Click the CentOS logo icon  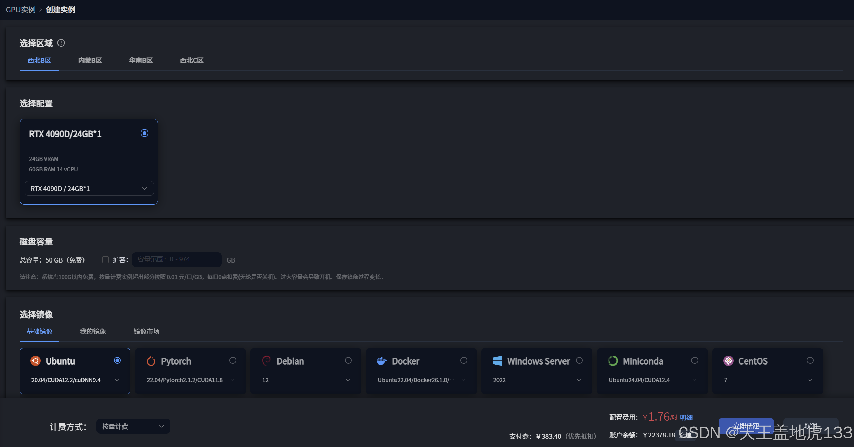click(x=728, y=361)
